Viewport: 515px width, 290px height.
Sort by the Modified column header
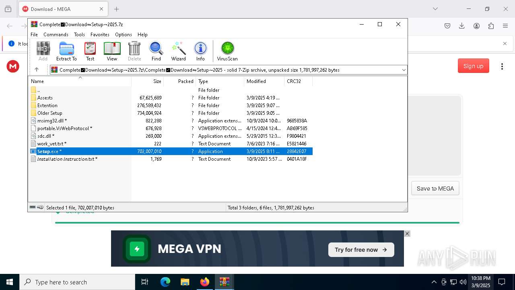(264, 81)
